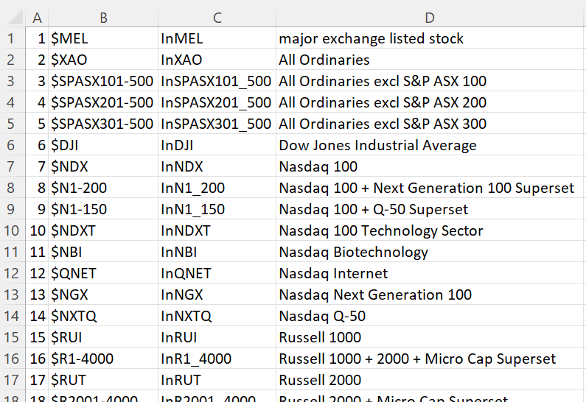Select row 1 header
This screenshot has height=402, width=586.
(13, 38)
